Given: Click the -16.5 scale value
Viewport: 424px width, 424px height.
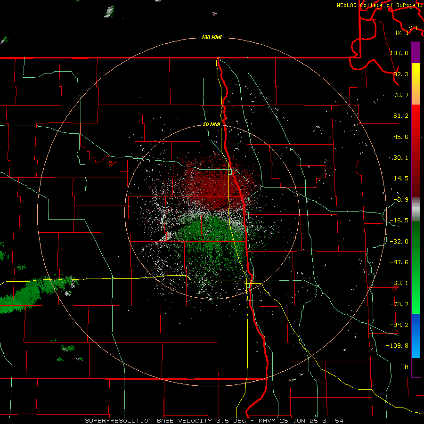Looking at the screenshot, I should [x=399, y=220].
